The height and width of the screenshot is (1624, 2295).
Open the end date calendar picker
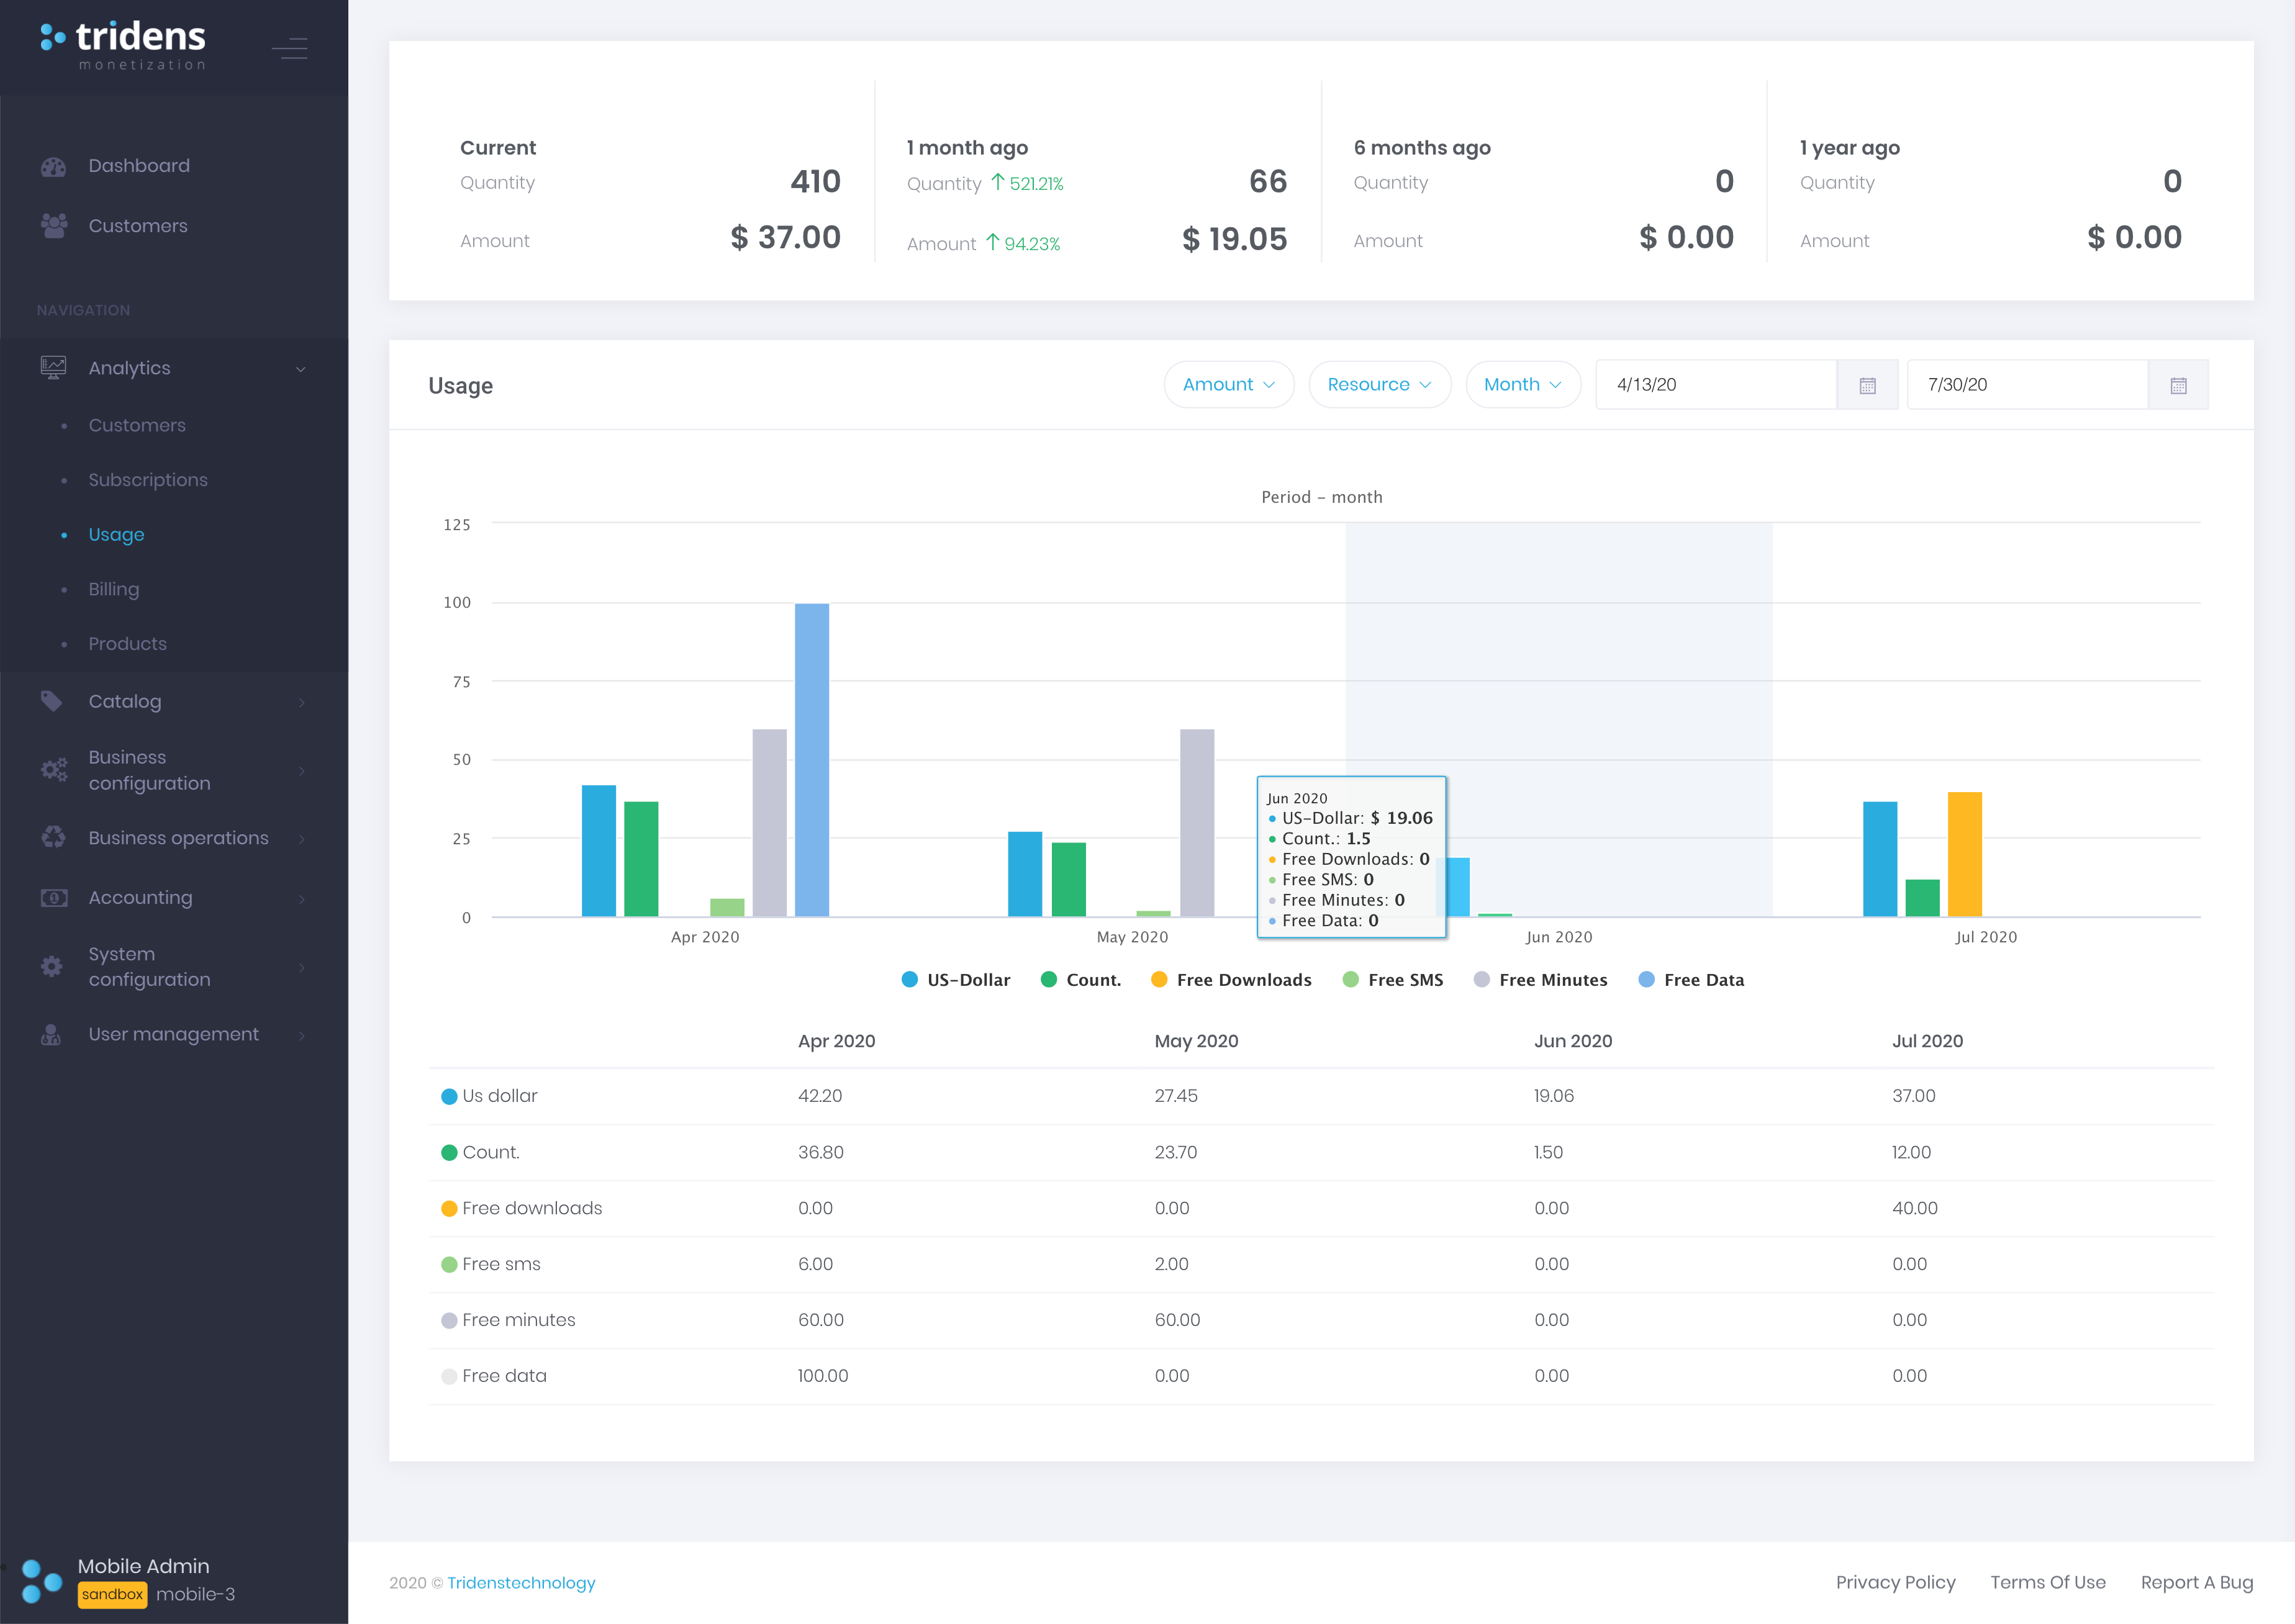(2178, 385)
